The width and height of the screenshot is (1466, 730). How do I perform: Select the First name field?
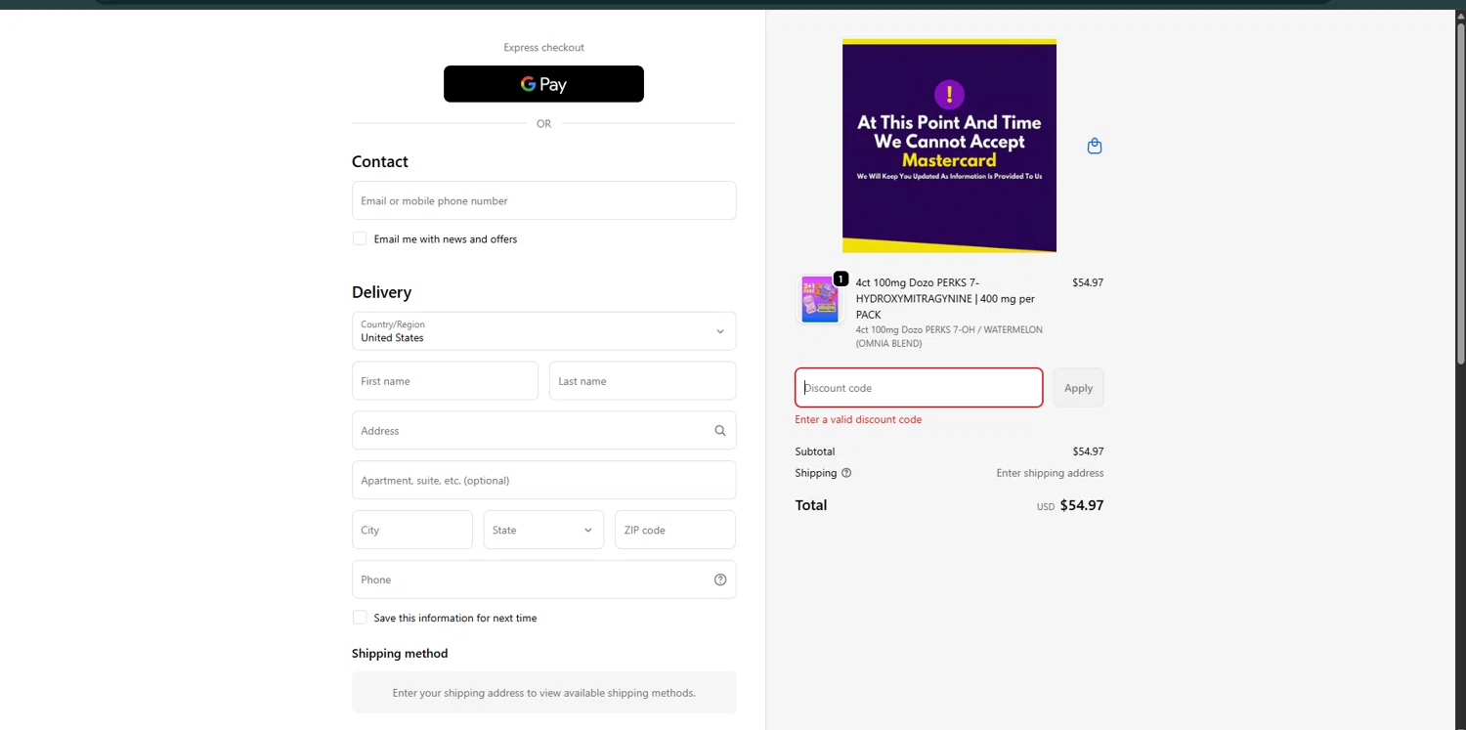(445, 381)
